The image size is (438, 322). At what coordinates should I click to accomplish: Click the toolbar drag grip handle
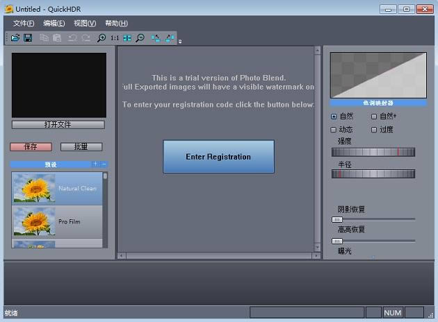click(7, 38)
